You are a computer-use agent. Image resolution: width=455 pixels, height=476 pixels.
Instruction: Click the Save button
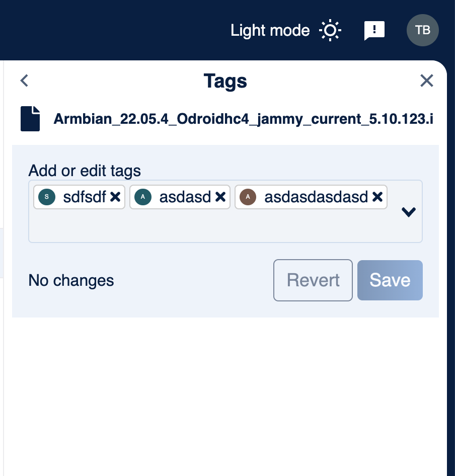point(390,280)
